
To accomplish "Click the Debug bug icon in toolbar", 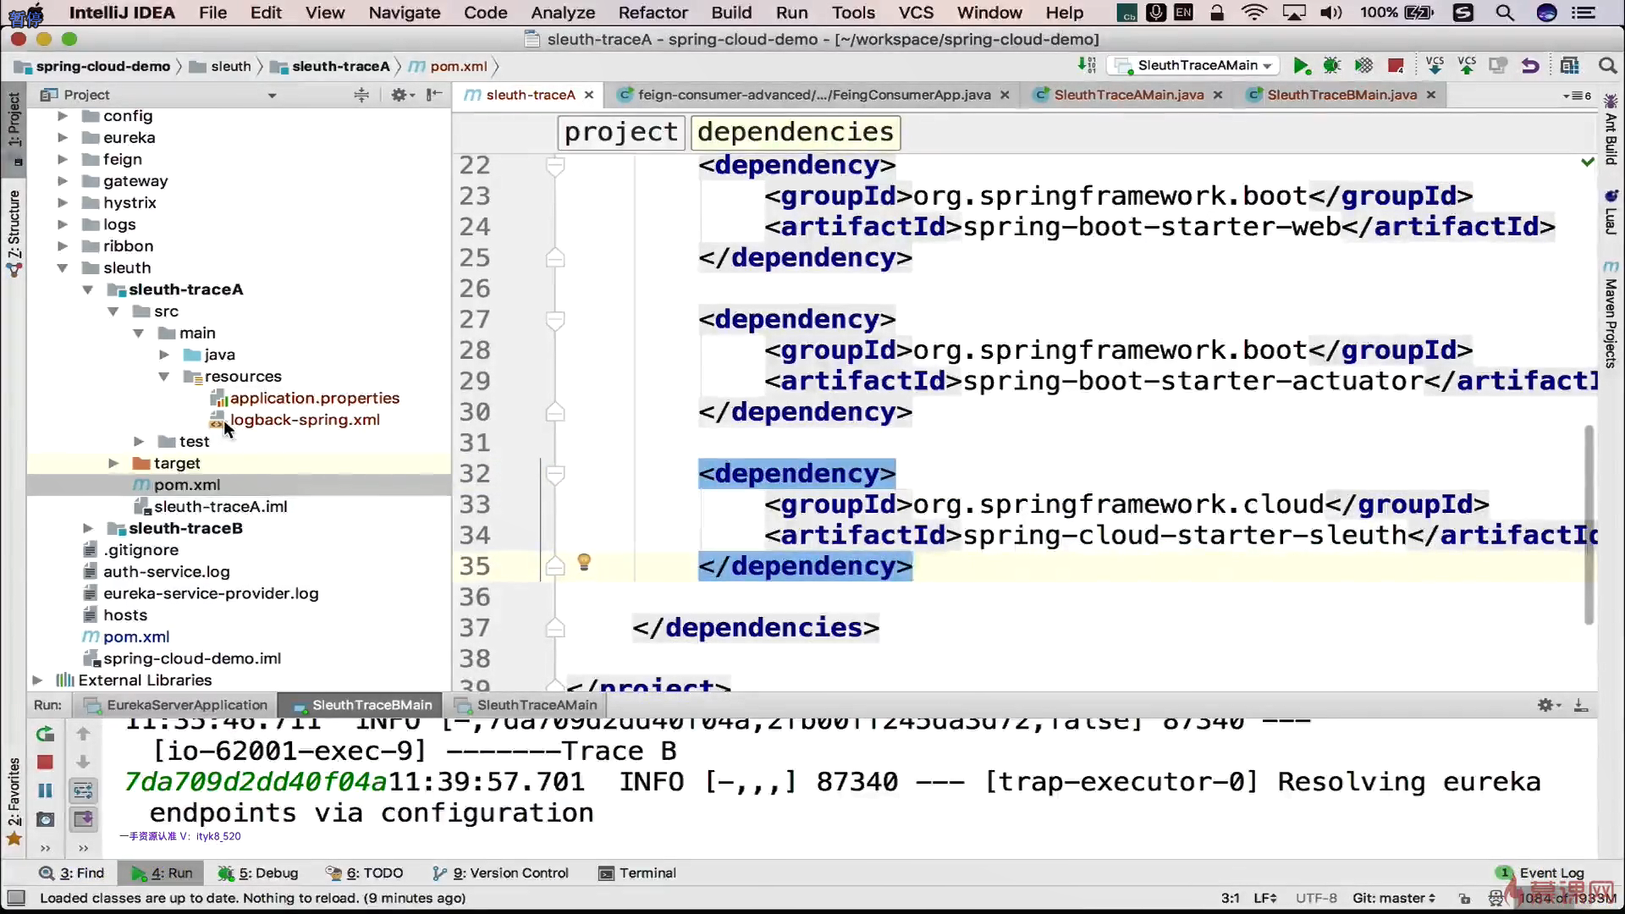I will pyautogui.click(x=1332, y=66).
